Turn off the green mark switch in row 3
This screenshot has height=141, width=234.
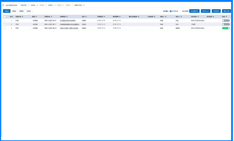[226, 28]
